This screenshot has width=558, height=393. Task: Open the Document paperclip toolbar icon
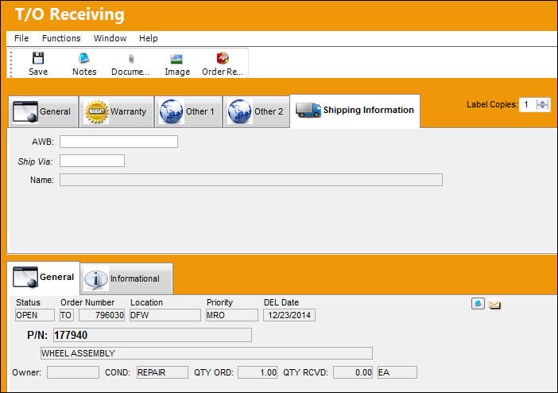tap(131, 58)
